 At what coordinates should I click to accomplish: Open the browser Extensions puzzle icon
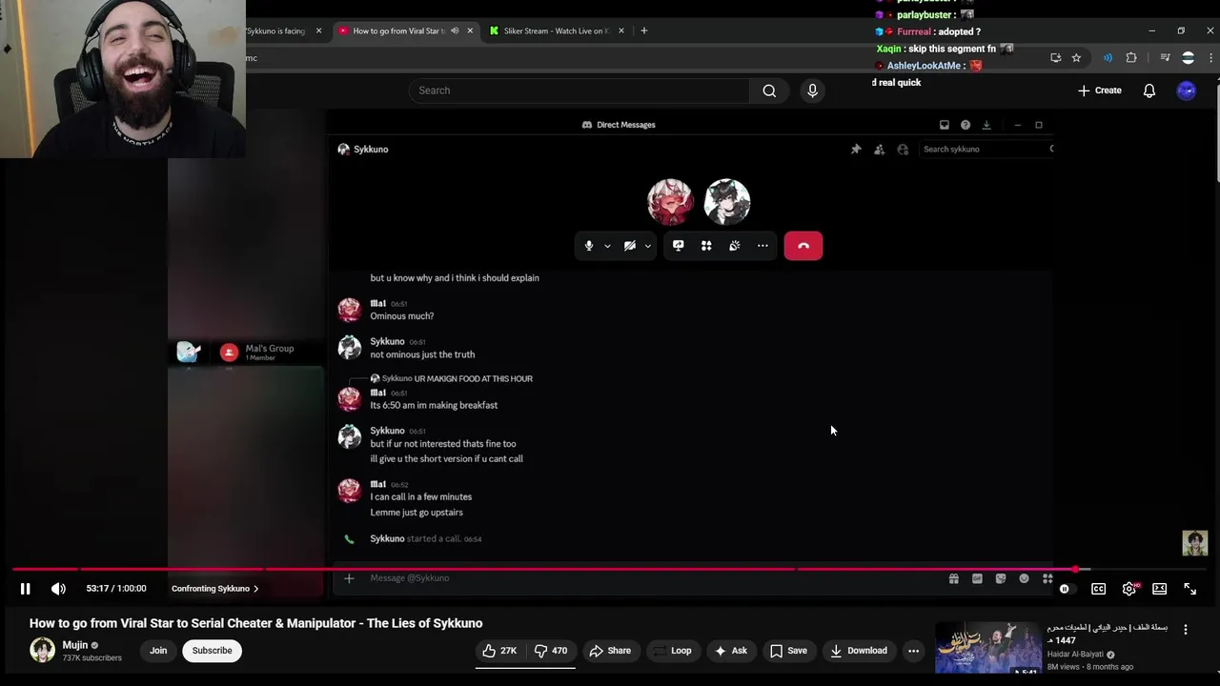pos(1131,58)
